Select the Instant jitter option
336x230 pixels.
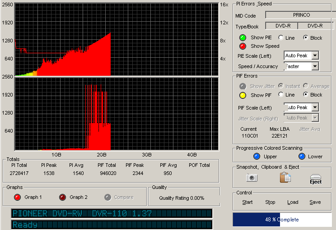[281, 86]
